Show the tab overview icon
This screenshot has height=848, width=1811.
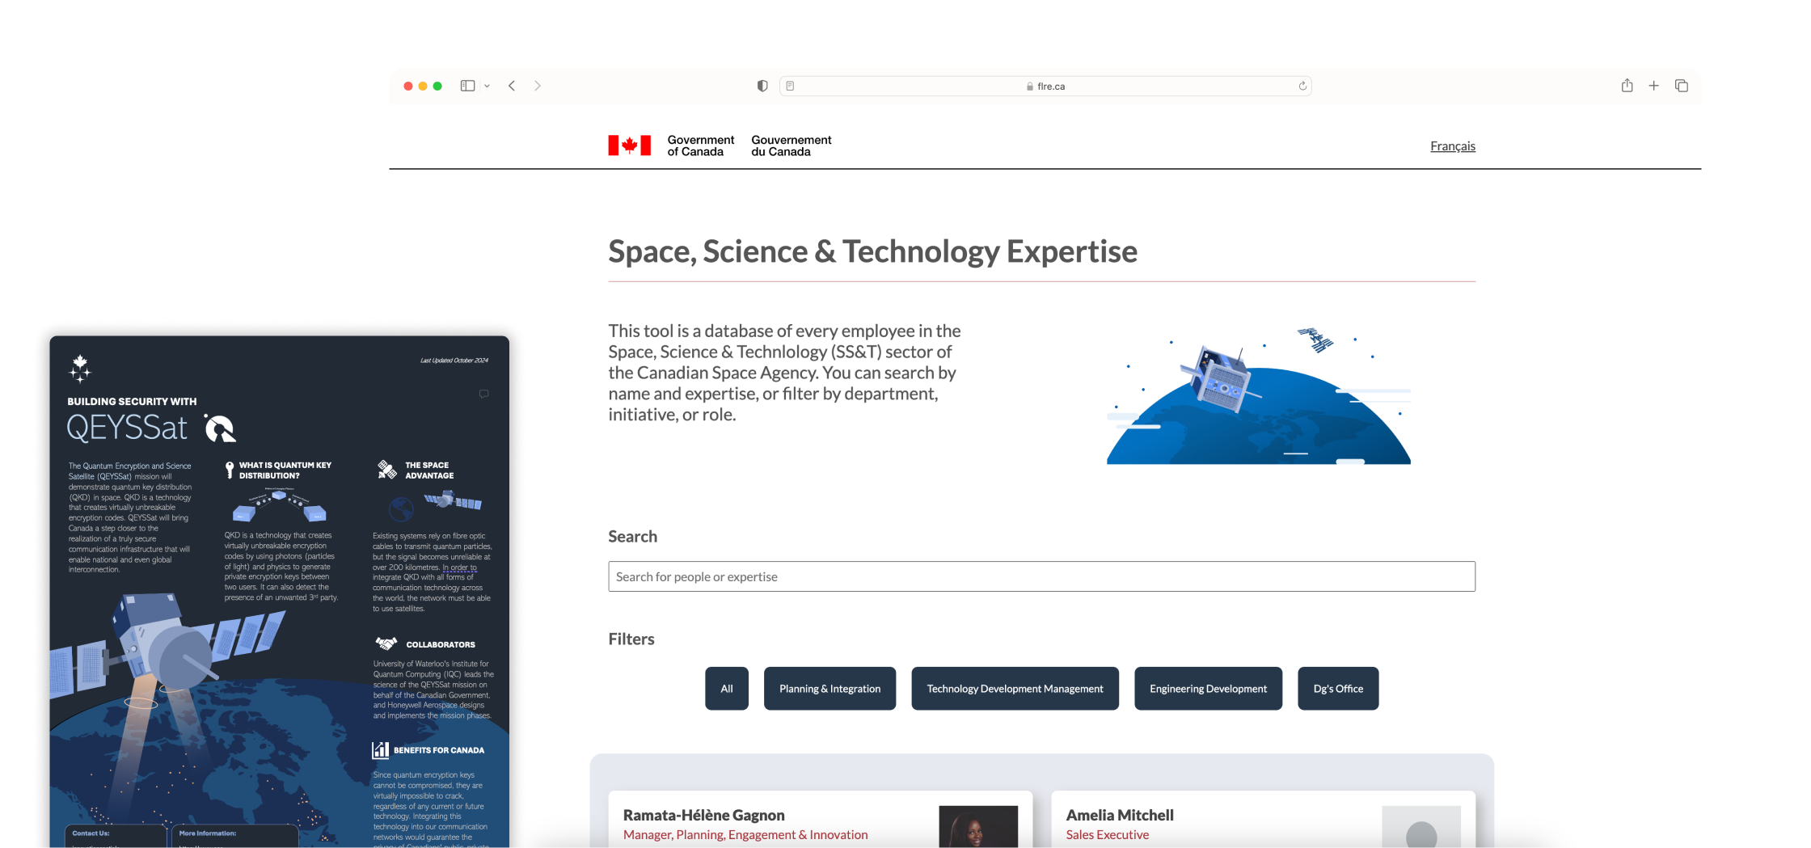1682,86
